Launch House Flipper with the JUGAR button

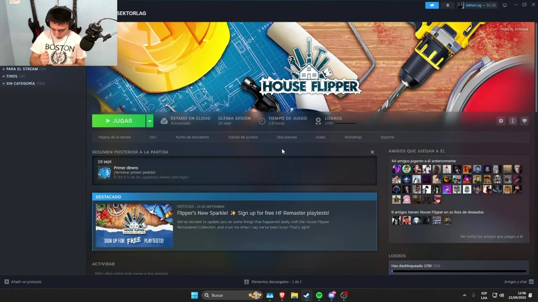point(119,121)
